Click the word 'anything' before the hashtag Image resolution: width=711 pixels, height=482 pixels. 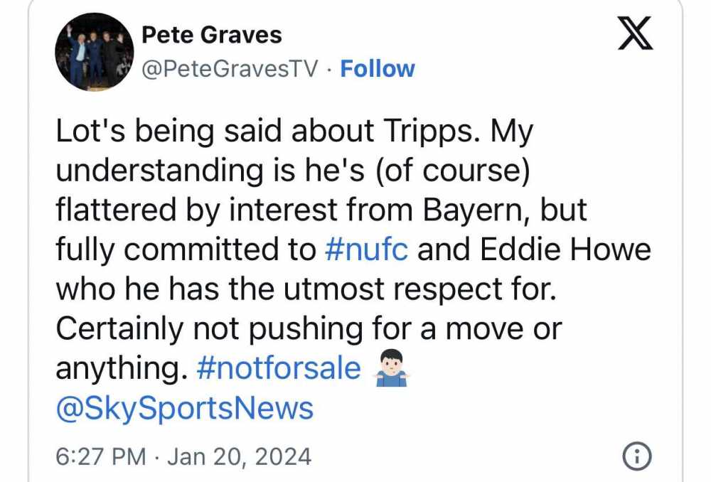pos(121,369)
